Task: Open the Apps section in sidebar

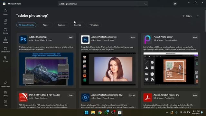Action: coord(5,21)
